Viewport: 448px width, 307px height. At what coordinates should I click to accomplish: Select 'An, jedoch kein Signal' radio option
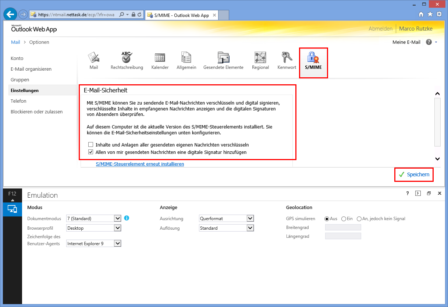(359, 219)
